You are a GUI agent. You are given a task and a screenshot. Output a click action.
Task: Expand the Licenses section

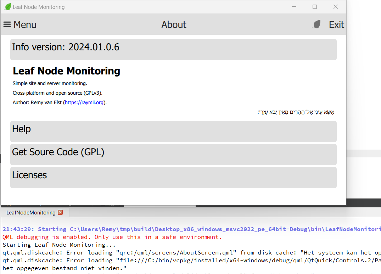(173, 177)
